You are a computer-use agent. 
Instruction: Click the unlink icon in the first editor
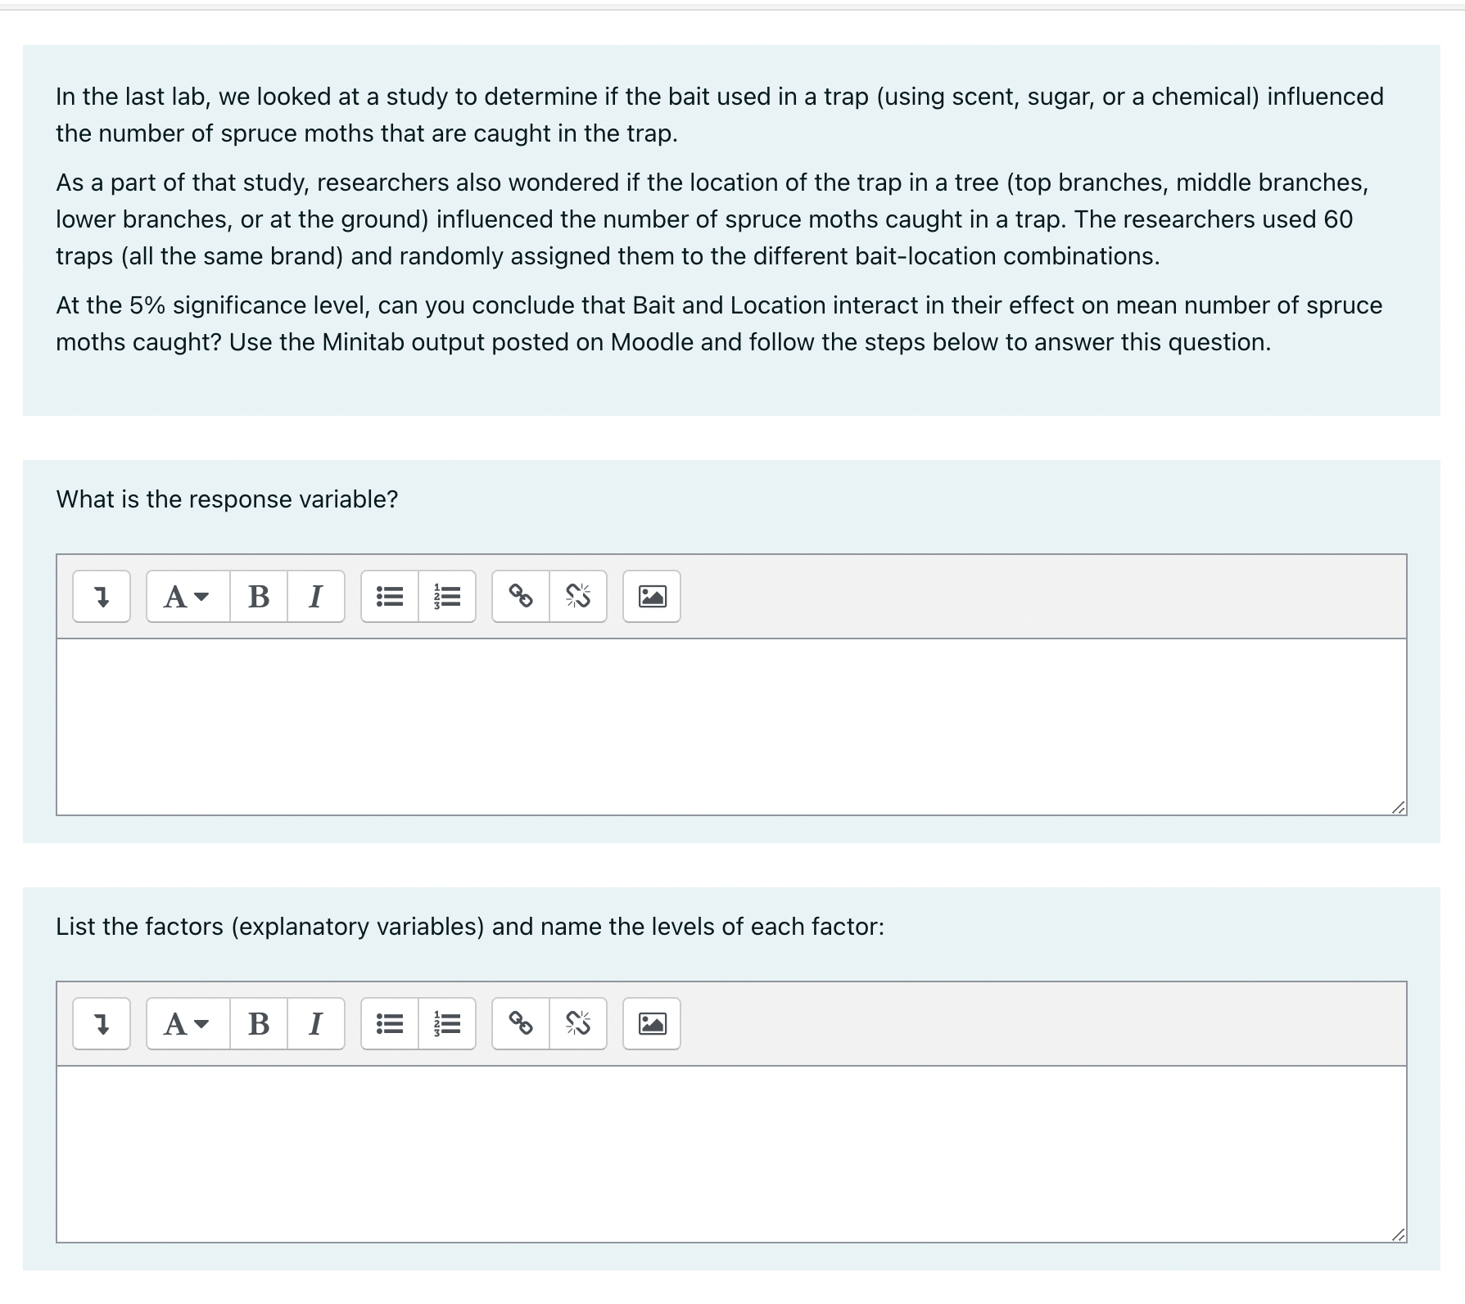pos(578,597)
